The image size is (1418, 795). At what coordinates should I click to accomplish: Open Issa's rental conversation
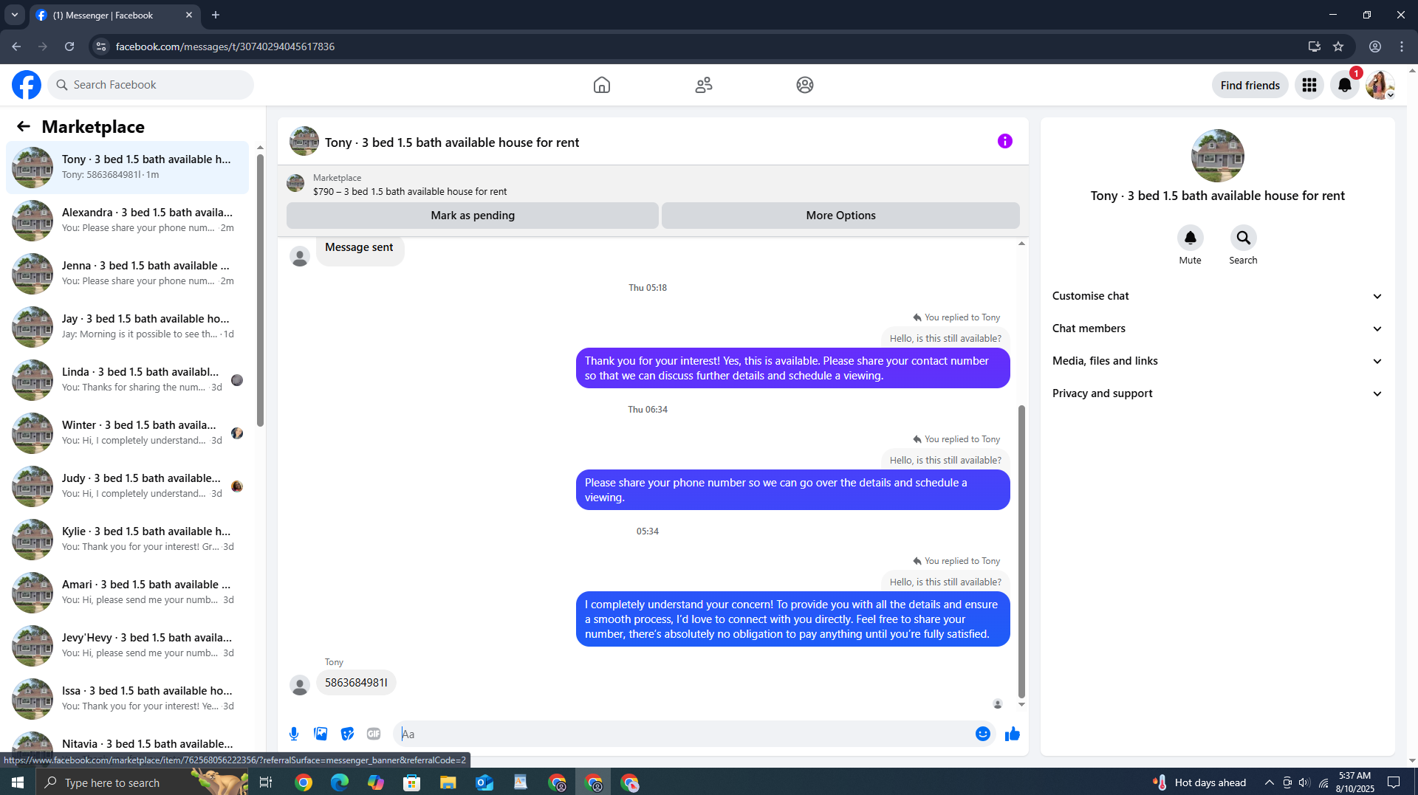click(127, 698)
